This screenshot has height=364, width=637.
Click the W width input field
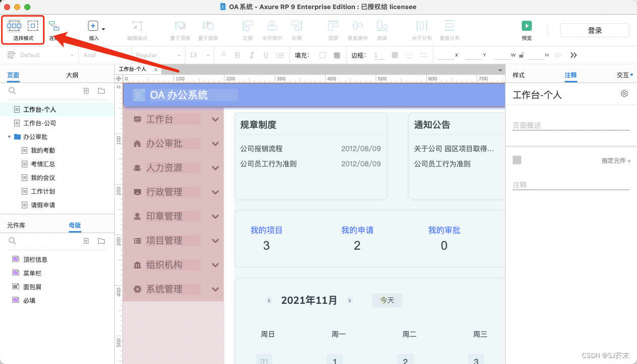tap(502, 55)
